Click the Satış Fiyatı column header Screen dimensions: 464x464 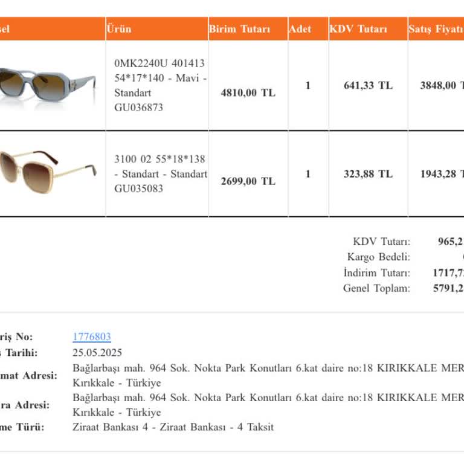click(x=435, y=29)
